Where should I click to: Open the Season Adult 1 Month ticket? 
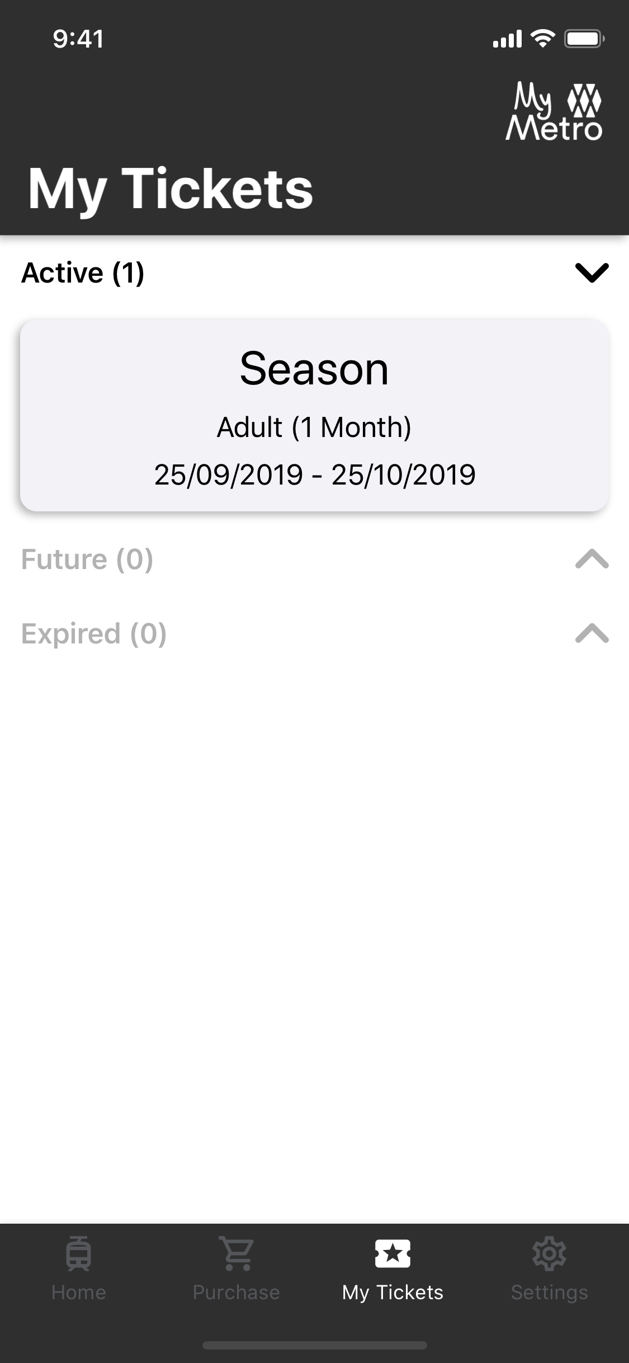tap(314, 415)
